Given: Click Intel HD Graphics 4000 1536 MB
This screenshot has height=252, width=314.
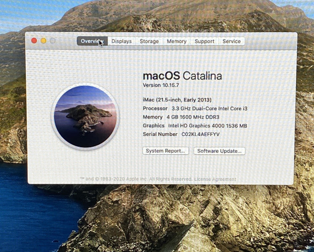Looking at the screenshot, I should point(208,126).
